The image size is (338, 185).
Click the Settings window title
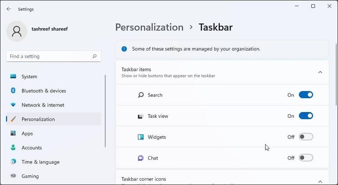pos(26,9)
